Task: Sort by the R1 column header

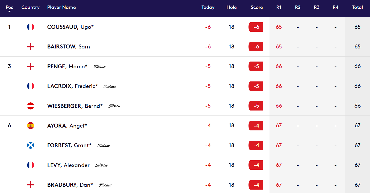Action: point(279,7)
